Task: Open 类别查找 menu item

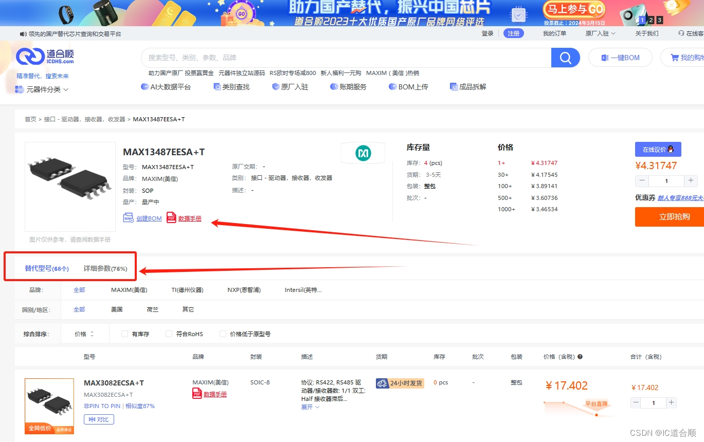Action: click(x=231, y=87)
